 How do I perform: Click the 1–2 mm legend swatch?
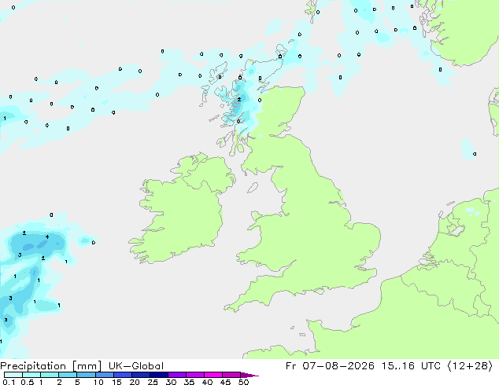[x=50, y=375]
